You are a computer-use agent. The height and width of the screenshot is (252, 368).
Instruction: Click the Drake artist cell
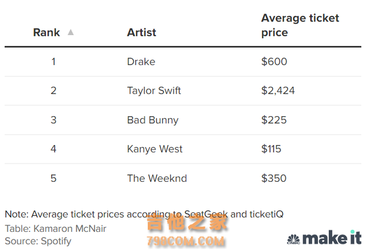click(141, 62)
